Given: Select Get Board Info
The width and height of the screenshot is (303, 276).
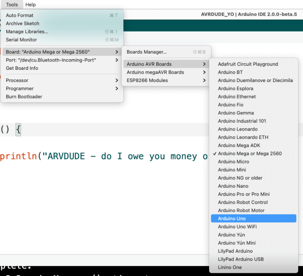Looking at the screenshot, I should click(x=62, y=68).
